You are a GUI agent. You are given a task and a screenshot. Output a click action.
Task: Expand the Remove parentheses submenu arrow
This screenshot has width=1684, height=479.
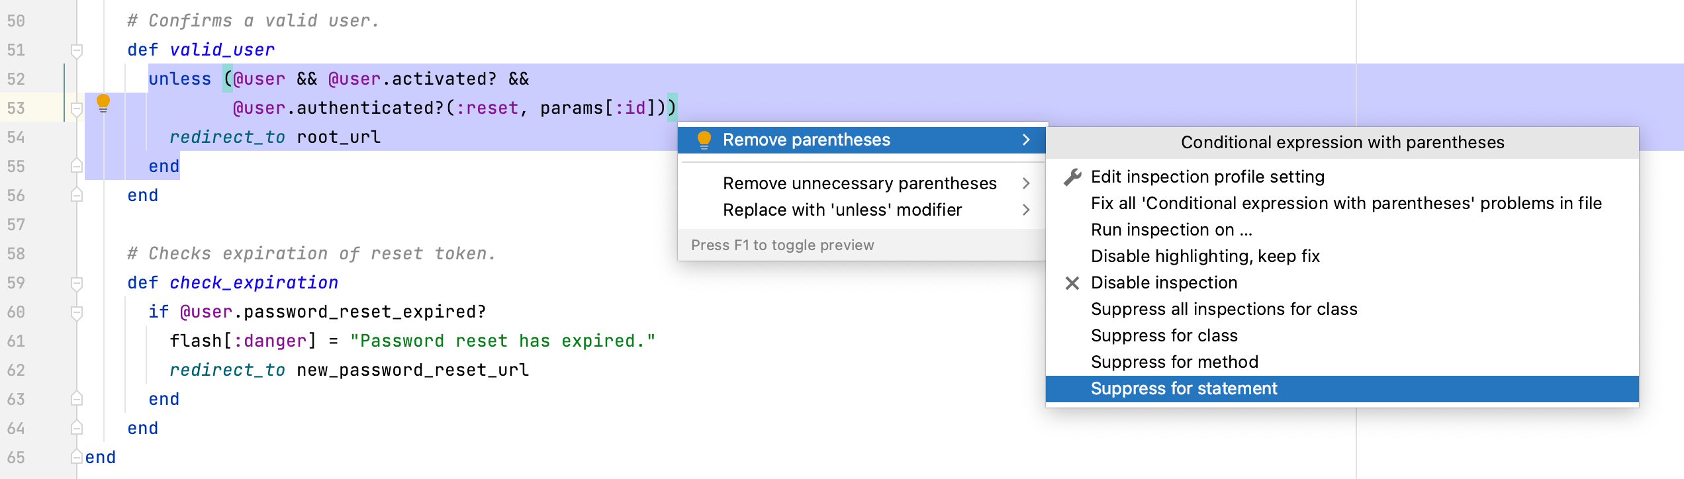click(x=1026, y=140)
